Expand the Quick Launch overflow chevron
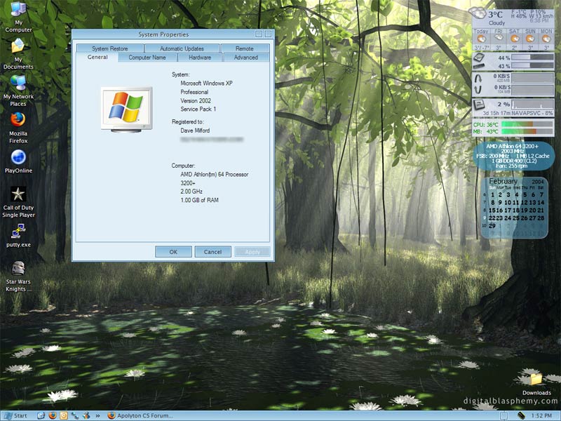The width and height of the screenshot is (561, 421). click(97, 415)
